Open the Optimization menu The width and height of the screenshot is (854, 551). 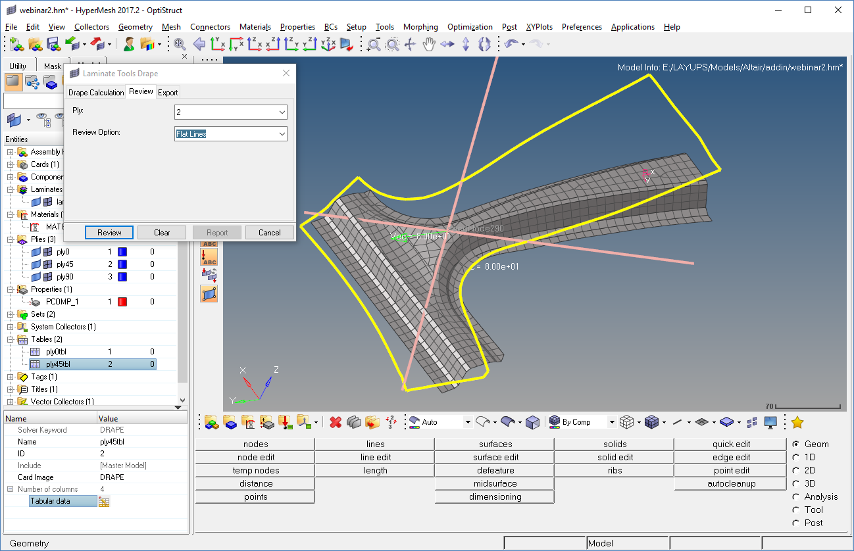470,27
